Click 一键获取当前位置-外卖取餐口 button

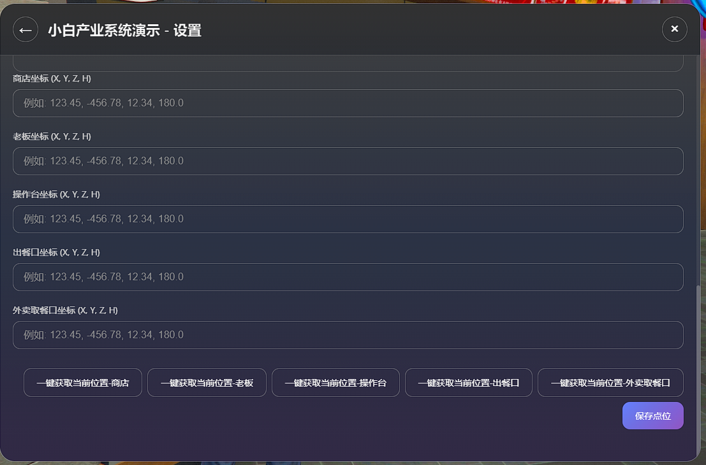610,383
